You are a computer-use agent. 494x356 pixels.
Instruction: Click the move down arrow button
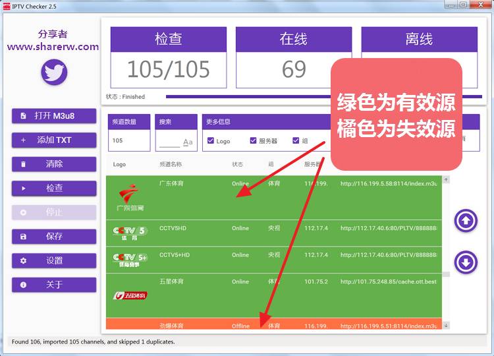(466, 262)
